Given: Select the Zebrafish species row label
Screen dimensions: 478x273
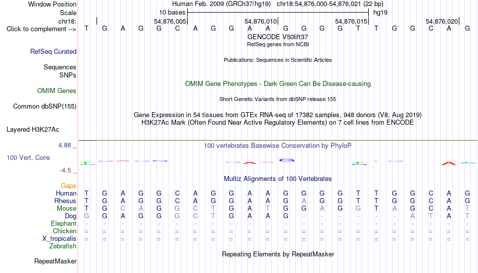Looking at the screenshot, I should point(63,246).
